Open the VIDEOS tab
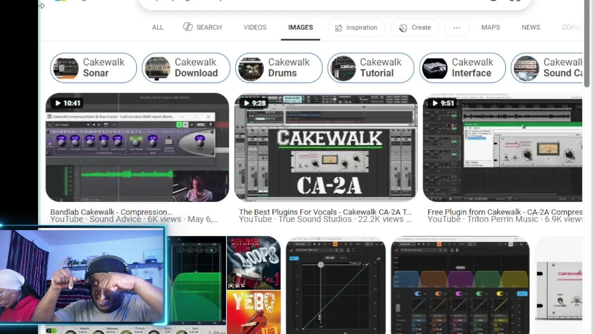 255,27
